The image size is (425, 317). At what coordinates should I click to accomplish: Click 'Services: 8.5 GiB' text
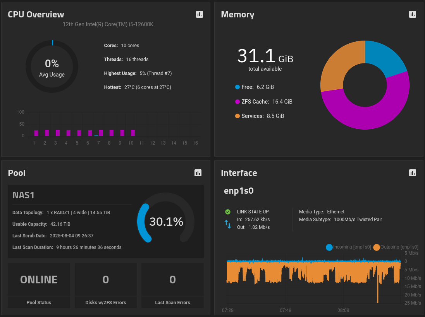(x=263, y=116)
